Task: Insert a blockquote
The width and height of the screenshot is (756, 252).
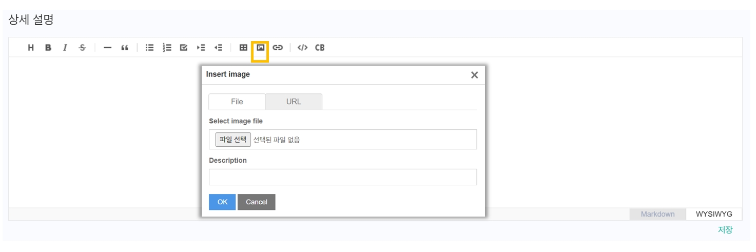Action: [x=125, y=48]
